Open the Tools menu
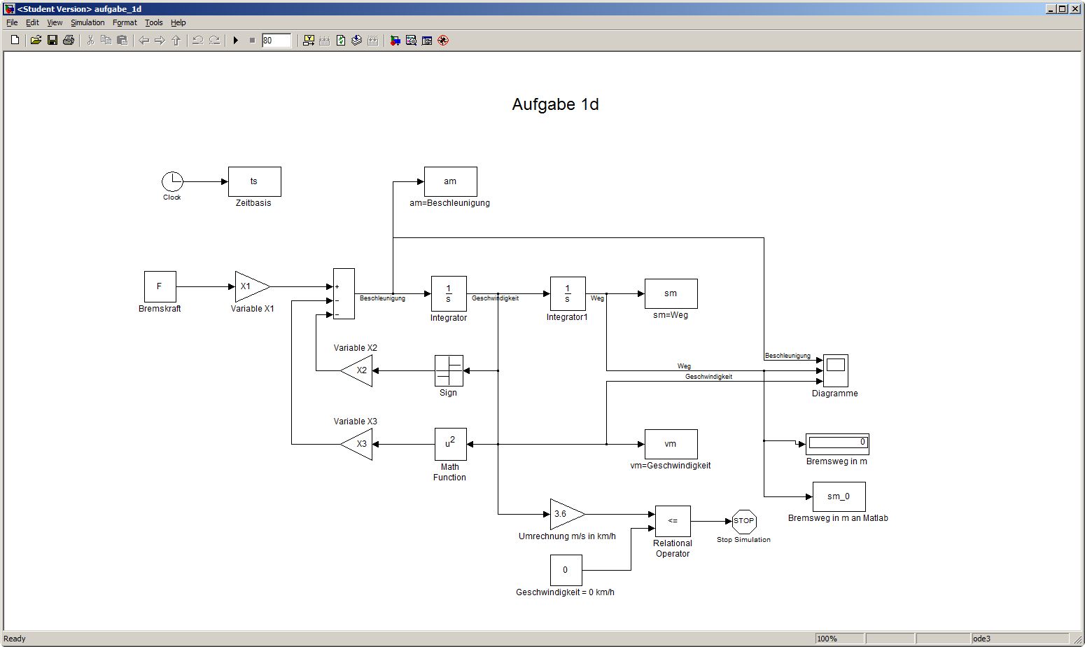This screenshot has height=647, width=1085. point(153,22)
